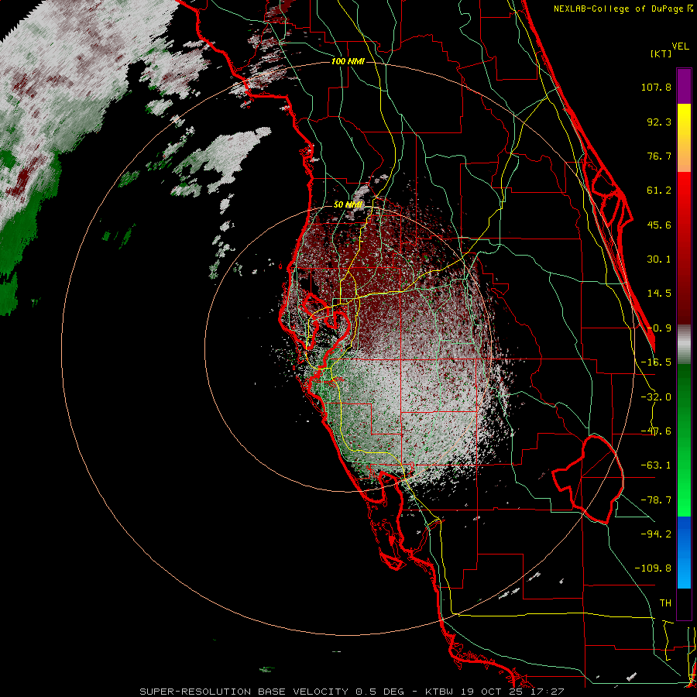The image size is (697, 697).
Task: Select the -32.0 velocity scale value
Action: pyautogui.click(x=656, y=397)
